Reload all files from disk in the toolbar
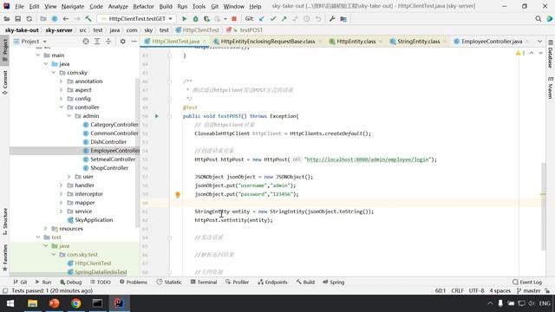This screenshot has width=555, height=312. coord(29,19)
